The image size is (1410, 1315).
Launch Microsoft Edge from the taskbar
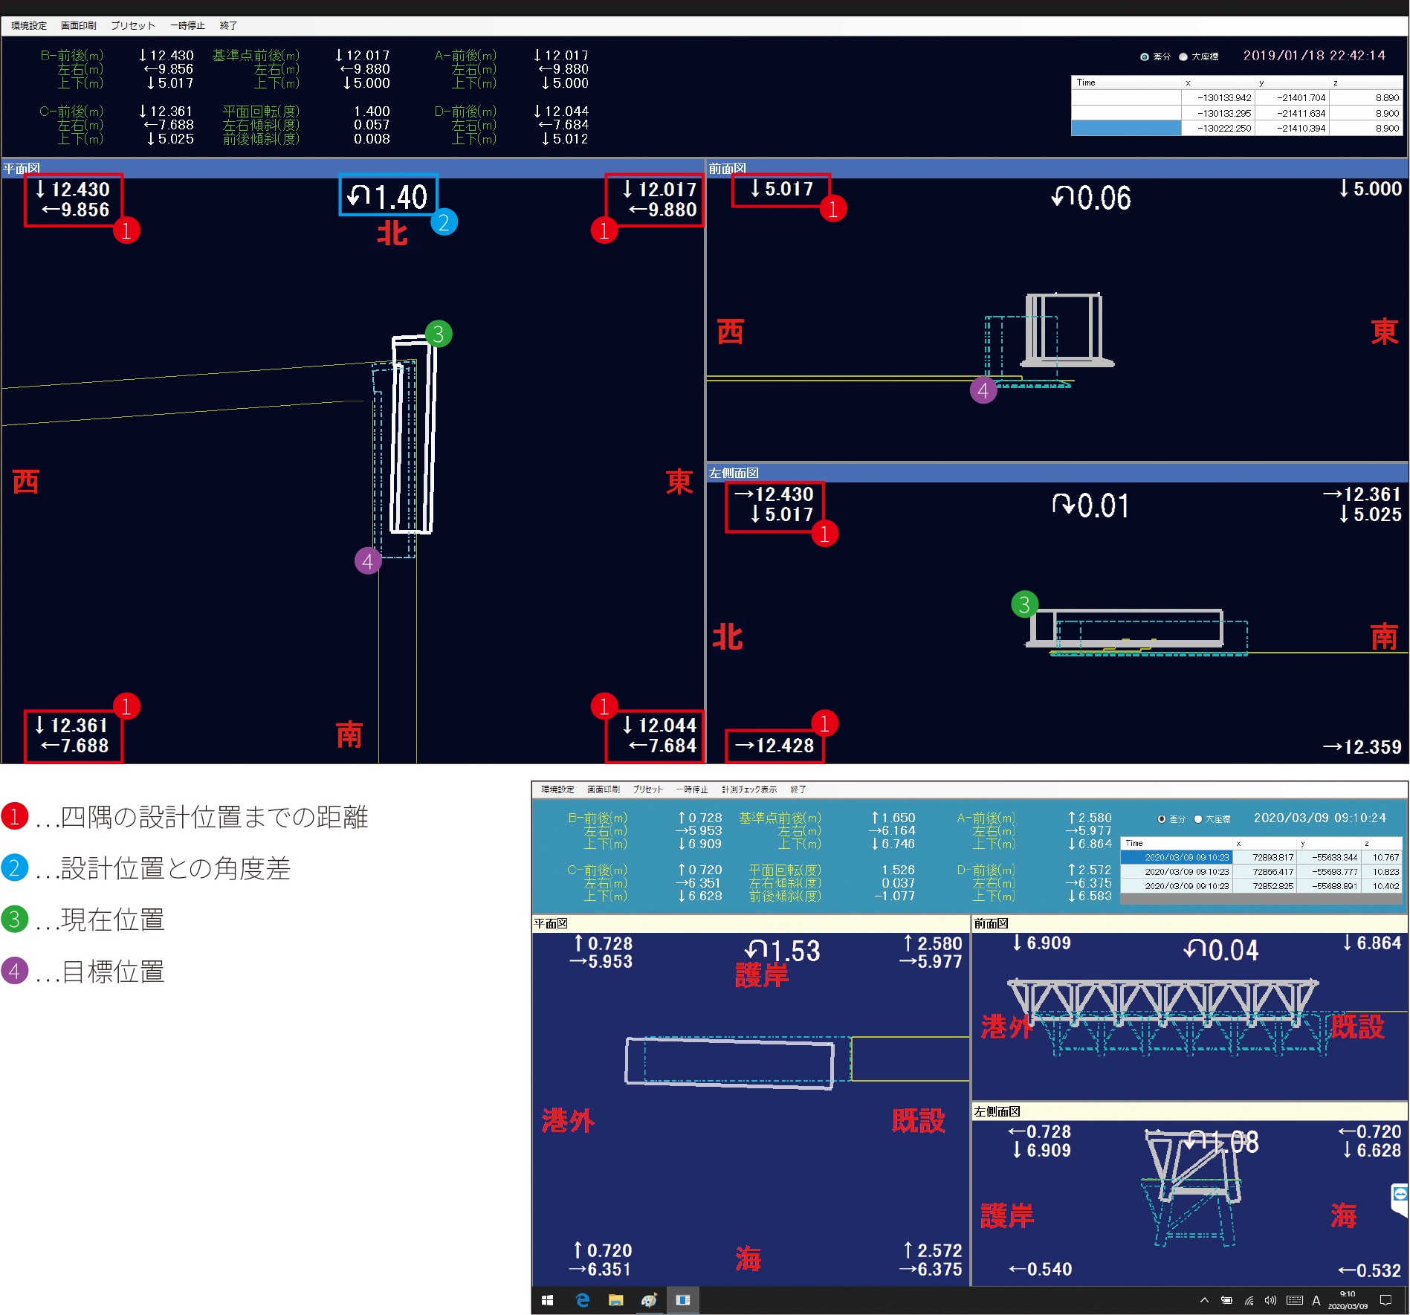[x=583, y=1300]
